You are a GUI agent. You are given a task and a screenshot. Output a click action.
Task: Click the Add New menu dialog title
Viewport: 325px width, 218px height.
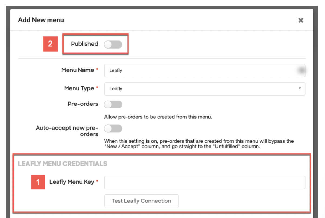41,20
